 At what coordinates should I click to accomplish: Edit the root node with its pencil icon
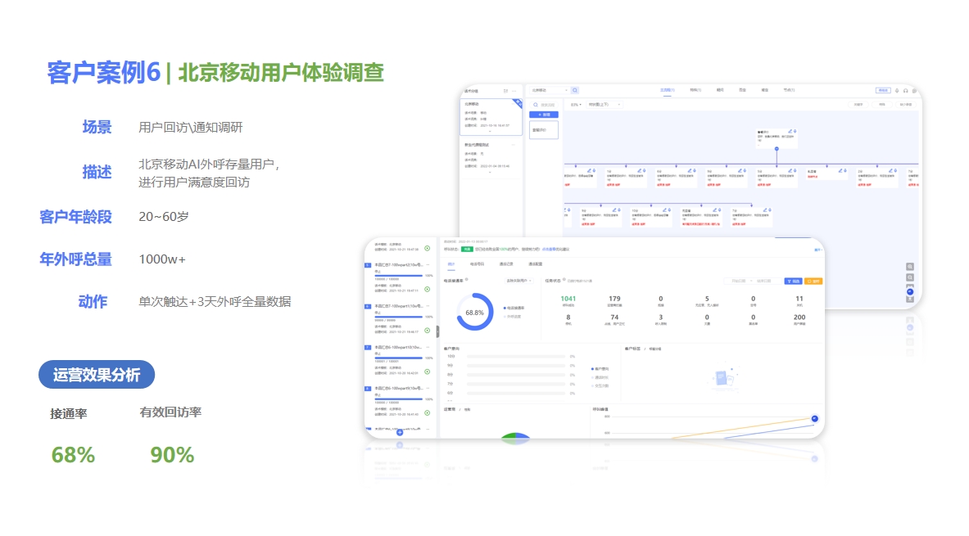[x=790, y=132]
